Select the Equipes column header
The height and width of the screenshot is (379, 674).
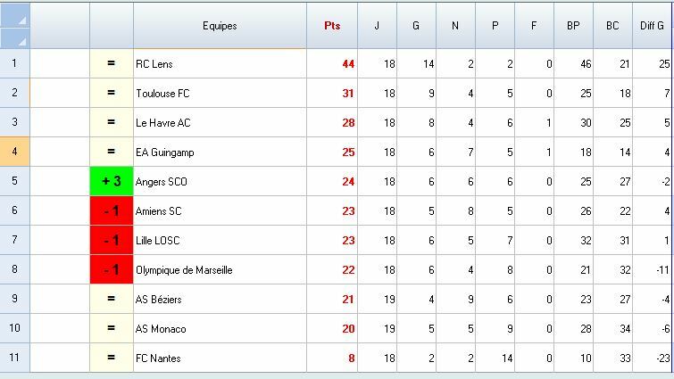(x=220, y=26)
